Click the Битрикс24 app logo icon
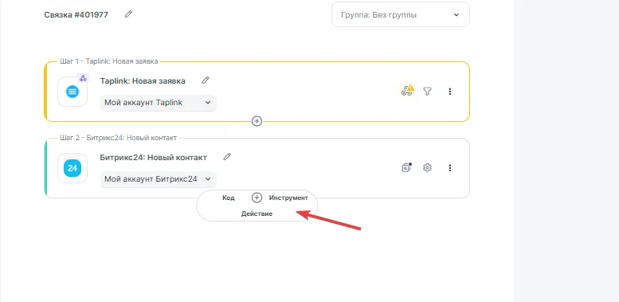Image resolution: width=619 pixels, height=302 pixels. [72, 168]
